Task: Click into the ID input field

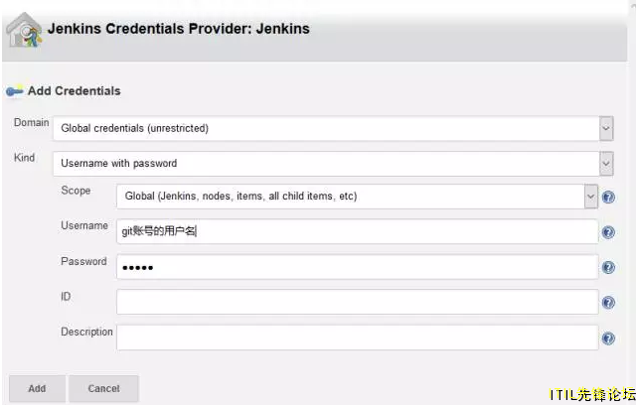Action: [x=358, y=302]
